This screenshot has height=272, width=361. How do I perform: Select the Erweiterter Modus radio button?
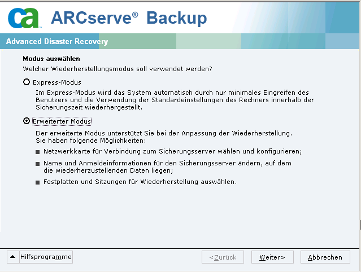(x=26, y=121)
